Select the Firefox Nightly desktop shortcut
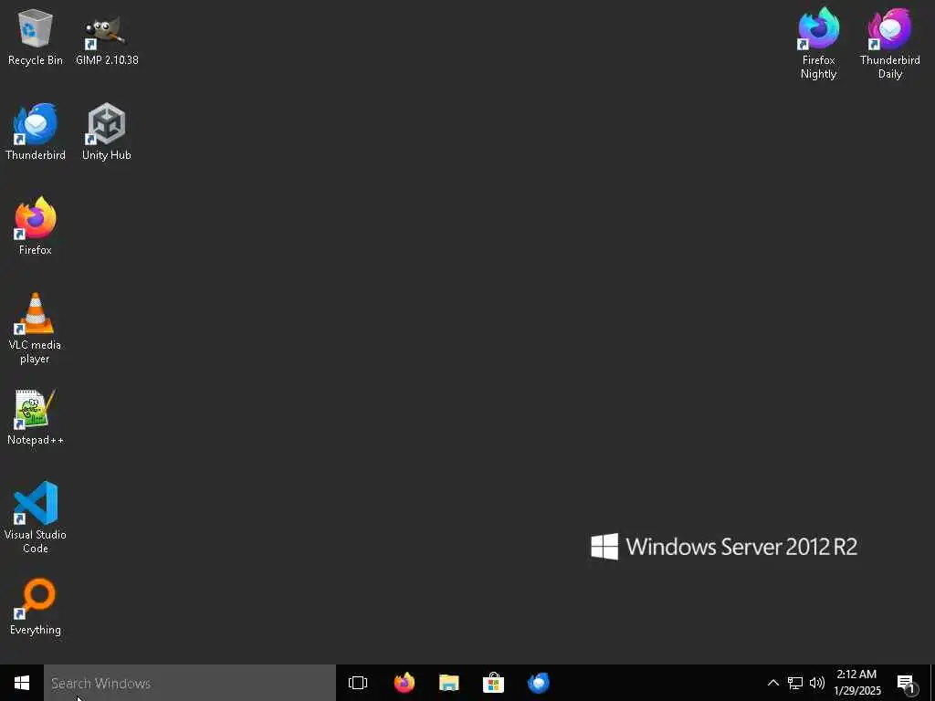This screenshot has height=701, width=935. (819, 44)
